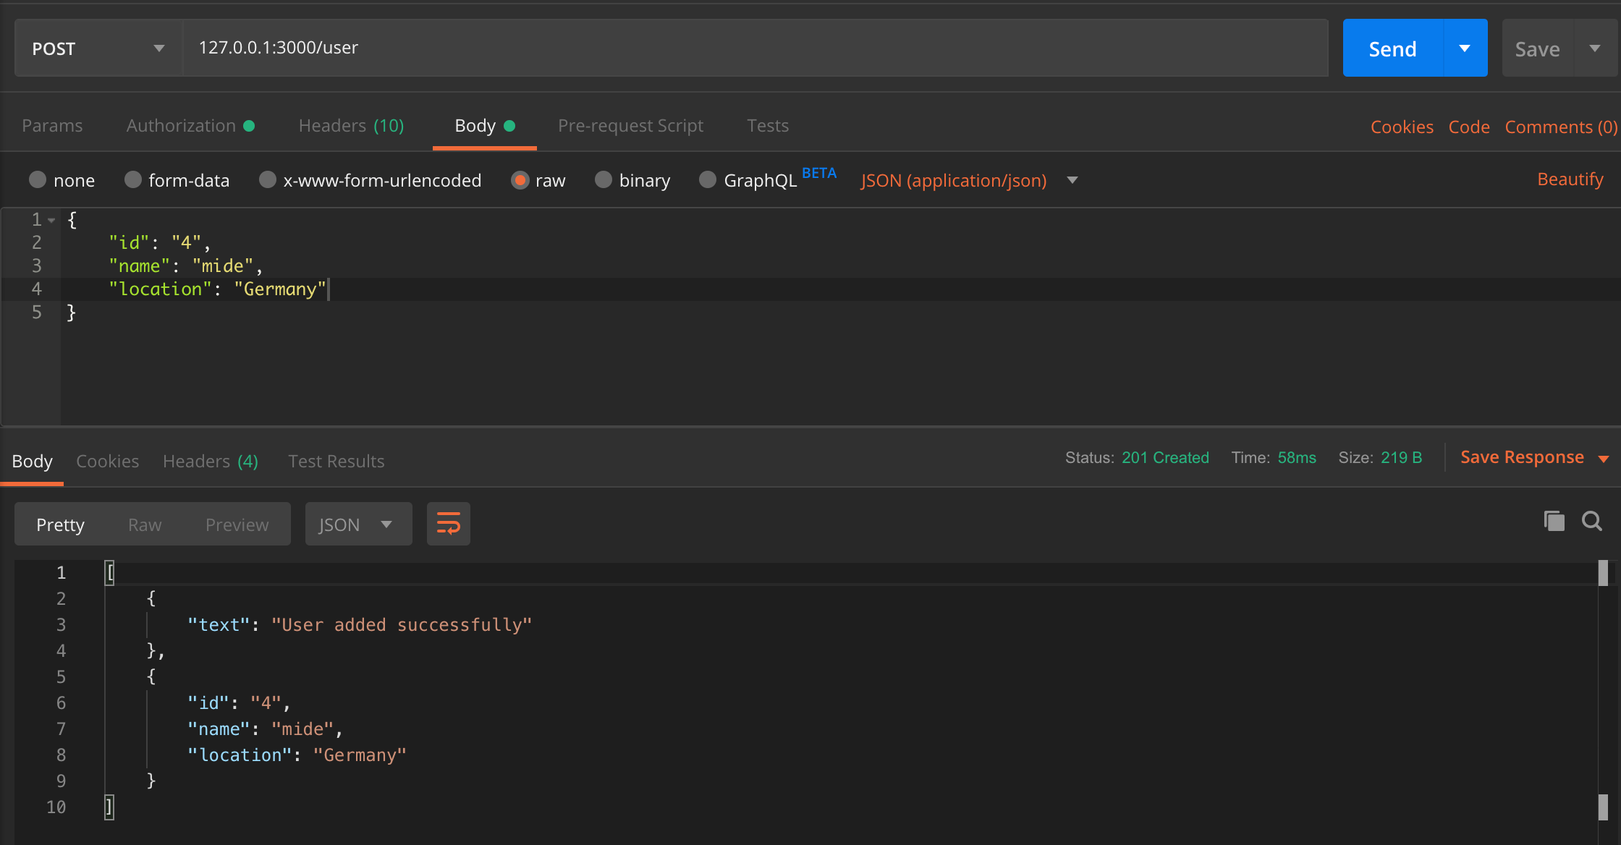1621x845 pixels.
Task: Click the request URL field 127.0.0.1:3000/user
Action: [756, 48]
